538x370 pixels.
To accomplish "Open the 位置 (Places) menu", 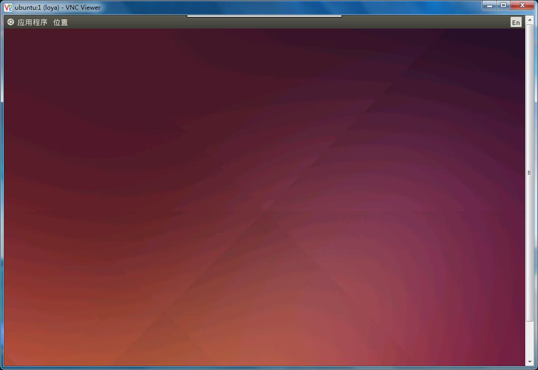I will click(x=61, y=22).
